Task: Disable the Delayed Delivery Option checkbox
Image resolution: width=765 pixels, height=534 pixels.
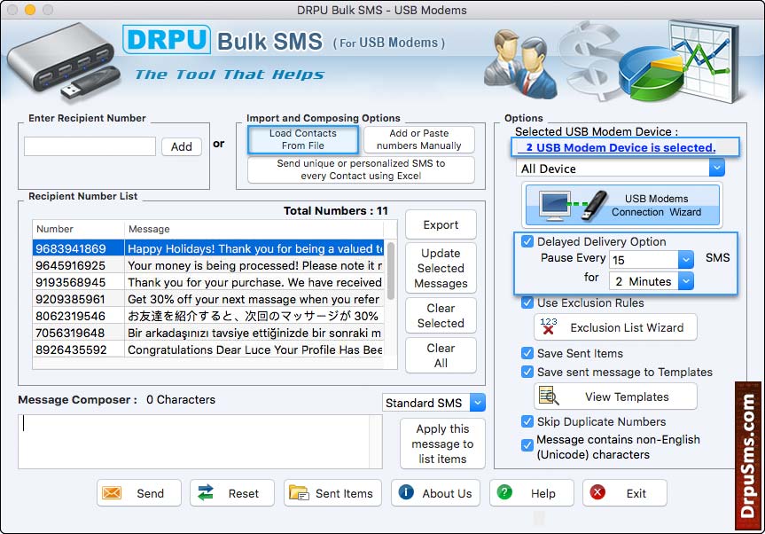Action: click(x=527, y=241)
